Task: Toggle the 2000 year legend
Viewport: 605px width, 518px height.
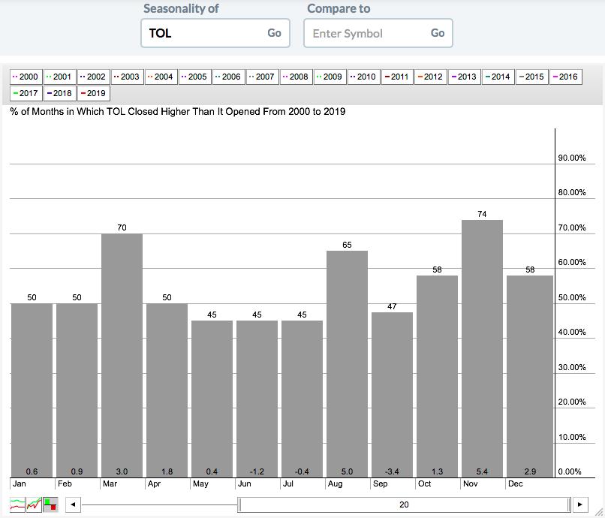Action: (26, 77)
